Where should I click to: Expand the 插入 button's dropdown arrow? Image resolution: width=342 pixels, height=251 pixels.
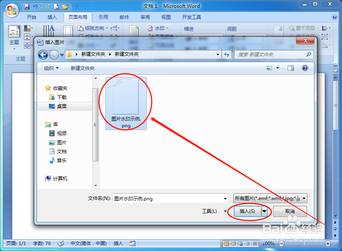coord(264,211)
